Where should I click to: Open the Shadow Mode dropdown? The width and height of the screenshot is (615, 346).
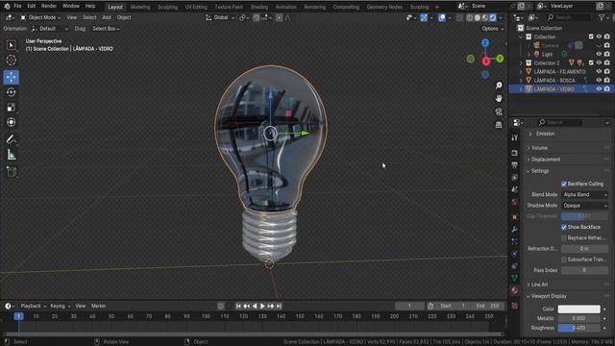[x=584, y=206]
